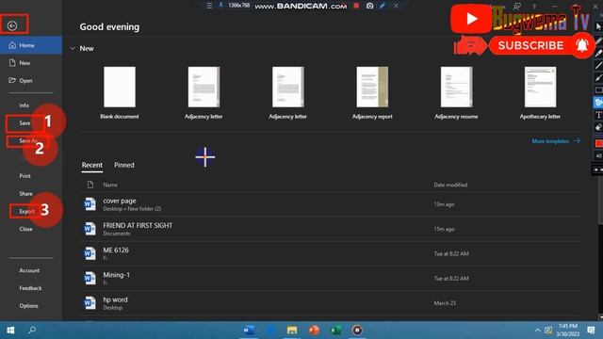
Task: Pick the Apothecary letter template
Action: [x=540, y=92]
